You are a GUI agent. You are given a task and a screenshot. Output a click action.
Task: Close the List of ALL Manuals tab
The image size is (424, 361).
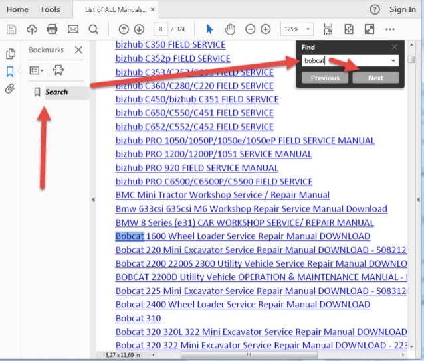(153, 9)
